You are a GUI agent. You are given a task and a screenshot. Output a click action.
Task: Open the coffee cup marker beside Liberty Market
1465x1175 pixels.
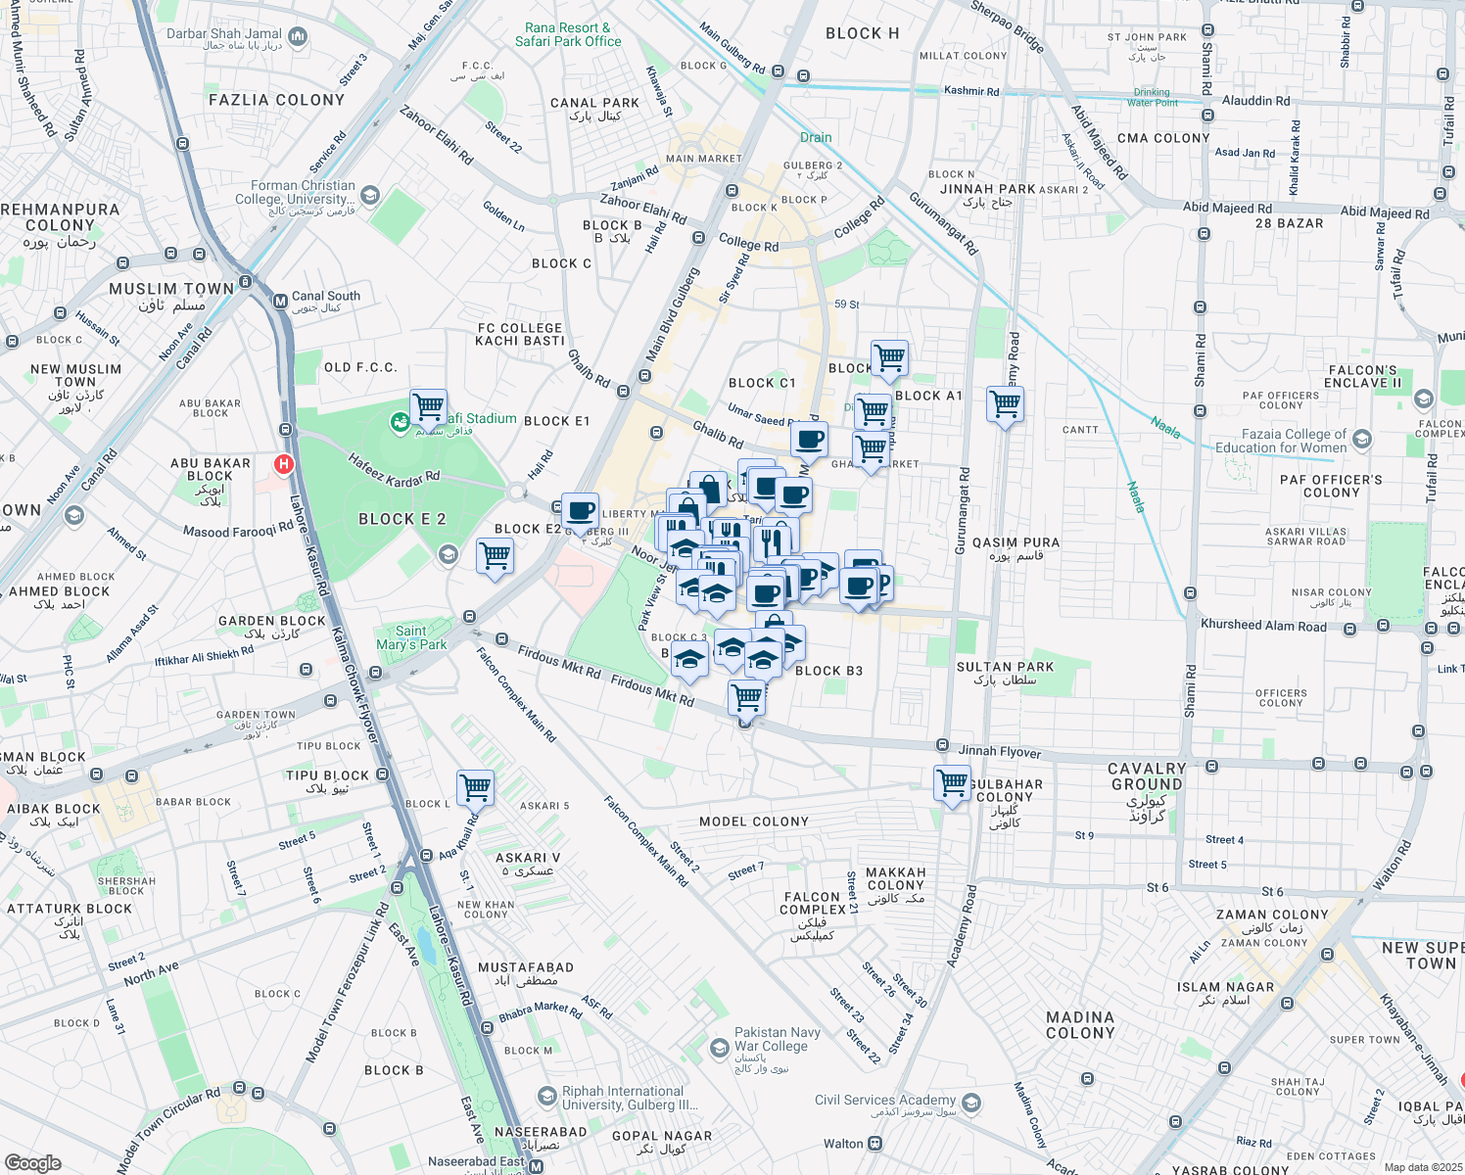pyautogui.click(x=580, y=512)
